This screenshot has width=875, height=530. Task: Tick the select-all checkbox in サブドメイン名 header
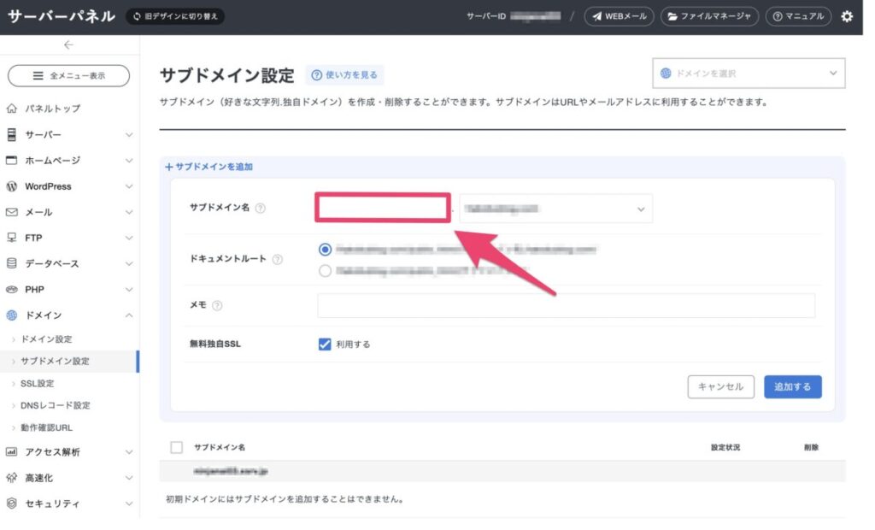[177, 447]
